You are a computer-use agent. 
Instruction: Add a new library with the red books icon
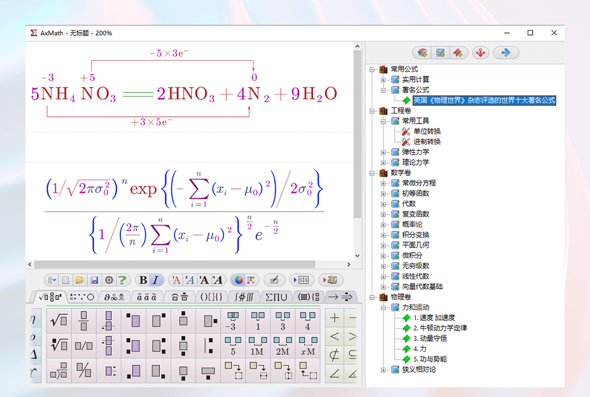point(422,52)
